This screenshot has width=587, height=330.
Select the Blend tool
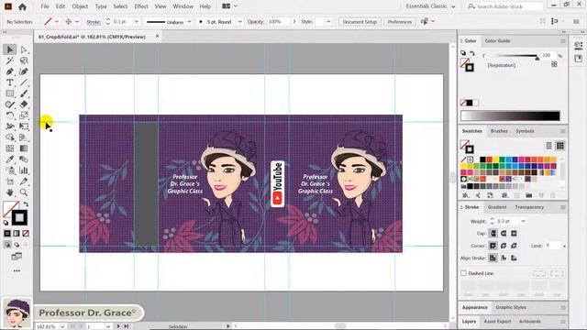24,159
